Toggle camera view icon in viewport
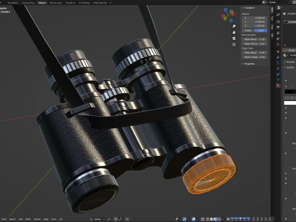Image resolution: width=296 pixels, height=222 pixels. coord(234,38)
